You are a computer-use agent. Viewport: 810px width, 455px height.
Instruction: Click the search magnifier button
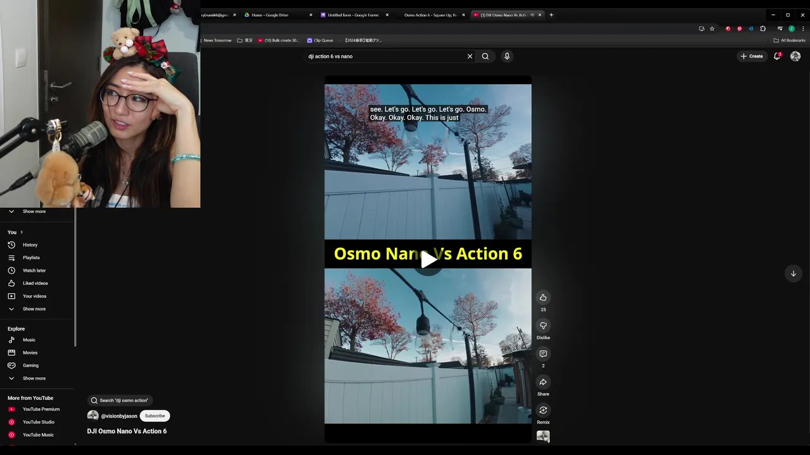click(485, 56)
